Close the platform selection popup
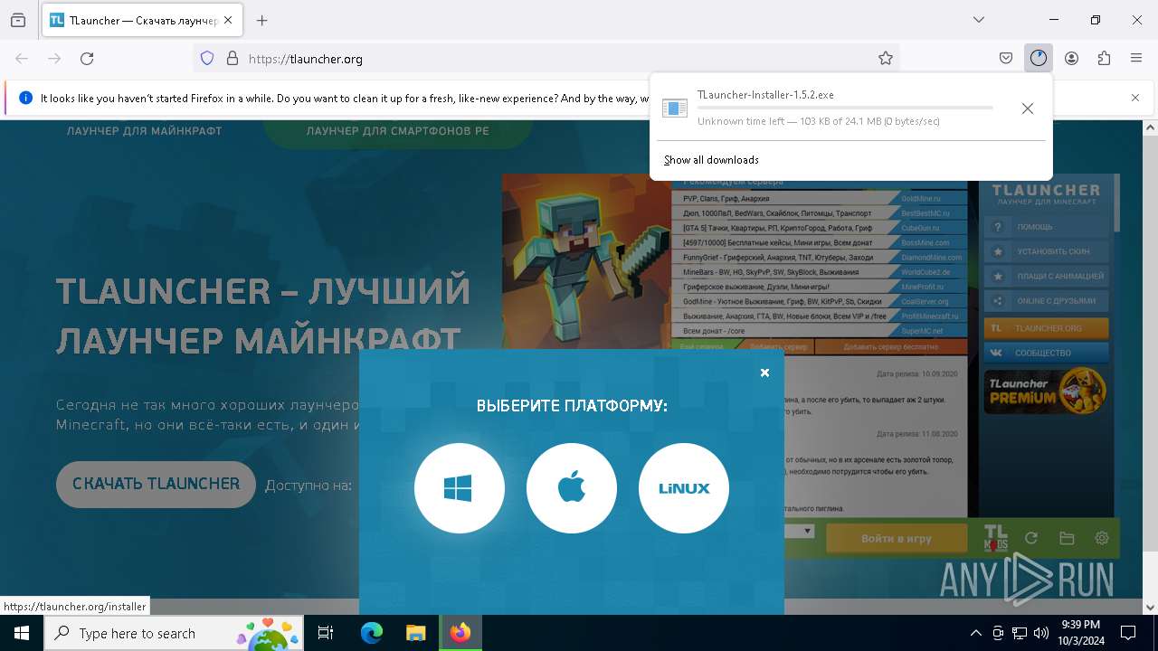The height and width of the screenshot is (651, 1158). pos(764,373)
